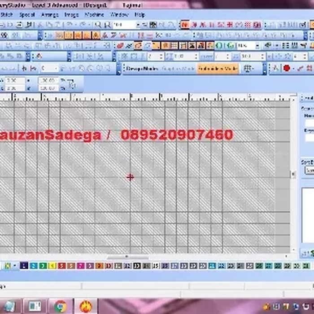Viewport: 314px width, 314px height.
Task: Switch to Design Mode
Action: pyautogui.click(x=143, y=69)
